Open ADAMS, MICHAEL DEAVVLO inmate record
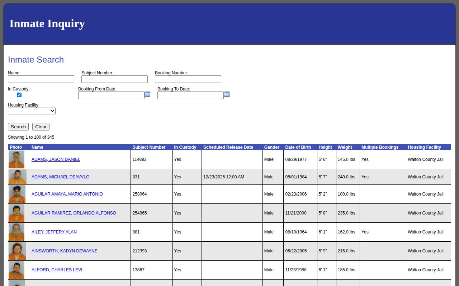The width and height of the screenshot is (459, 286). tap(61, 177)
